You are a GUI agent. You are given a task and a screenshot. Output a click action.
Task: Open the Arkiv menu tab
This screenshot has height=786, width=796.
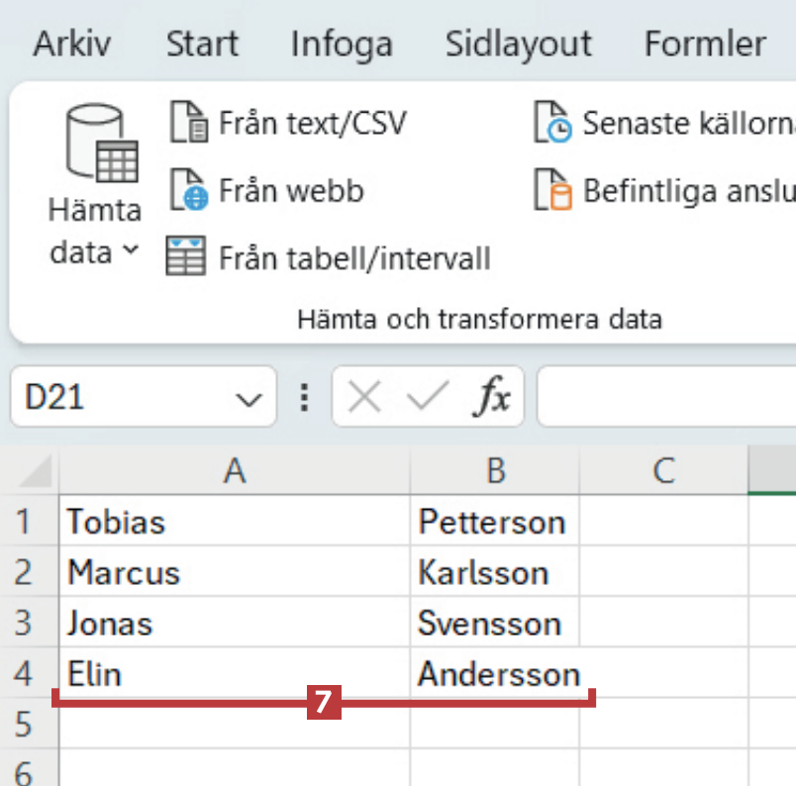point(72,44)
